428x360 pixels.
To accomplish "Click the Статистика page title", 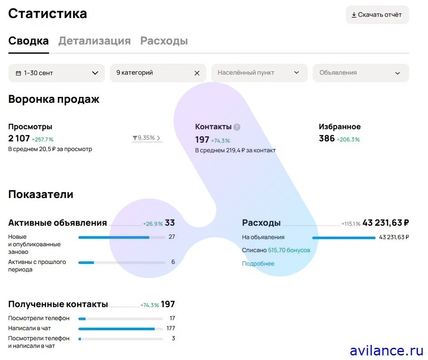I will click(x=47, y=14).
